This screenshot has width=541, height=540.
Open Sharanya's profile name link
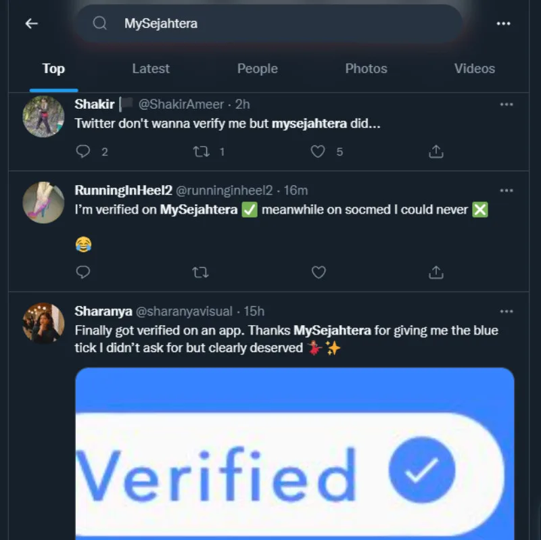103,312
